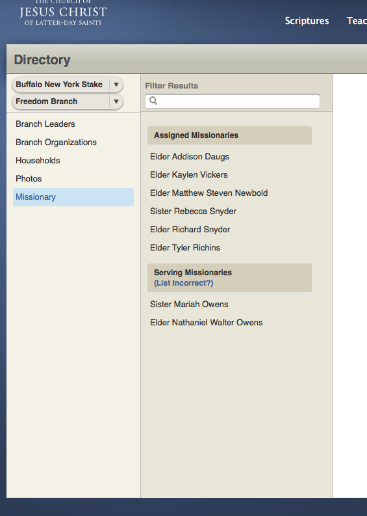Screen dimensions: 367x516
Task: Click the Directory page title
Action: pos(42,60)
